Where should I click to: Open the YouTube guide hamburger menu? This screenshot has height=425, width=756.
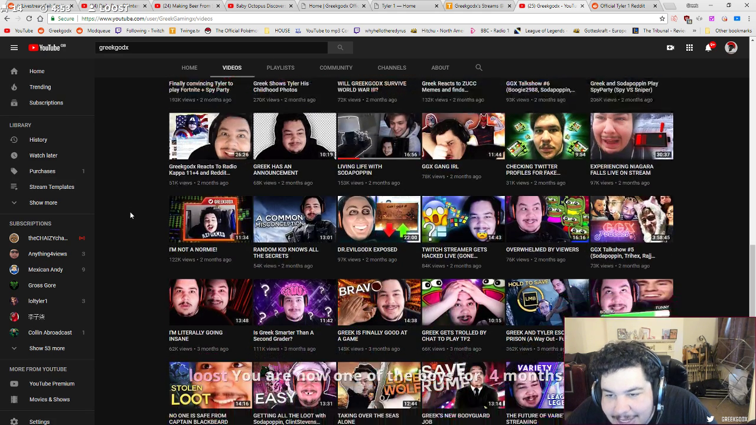(14, 48)
